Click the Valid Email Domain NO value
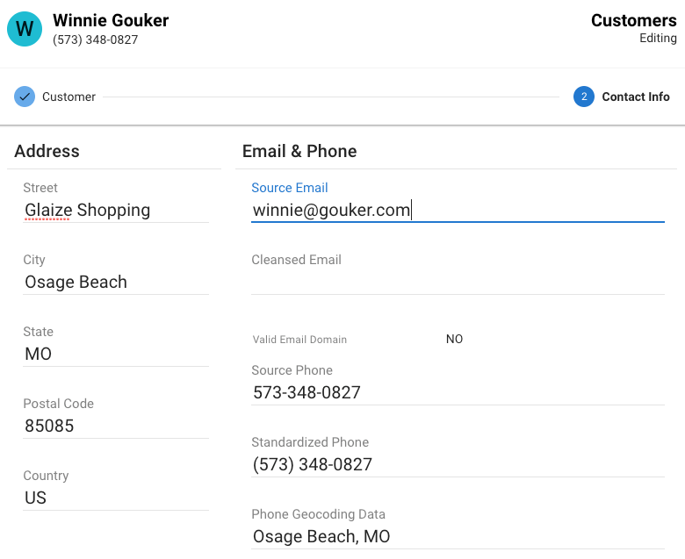 (x=454, y=339)
